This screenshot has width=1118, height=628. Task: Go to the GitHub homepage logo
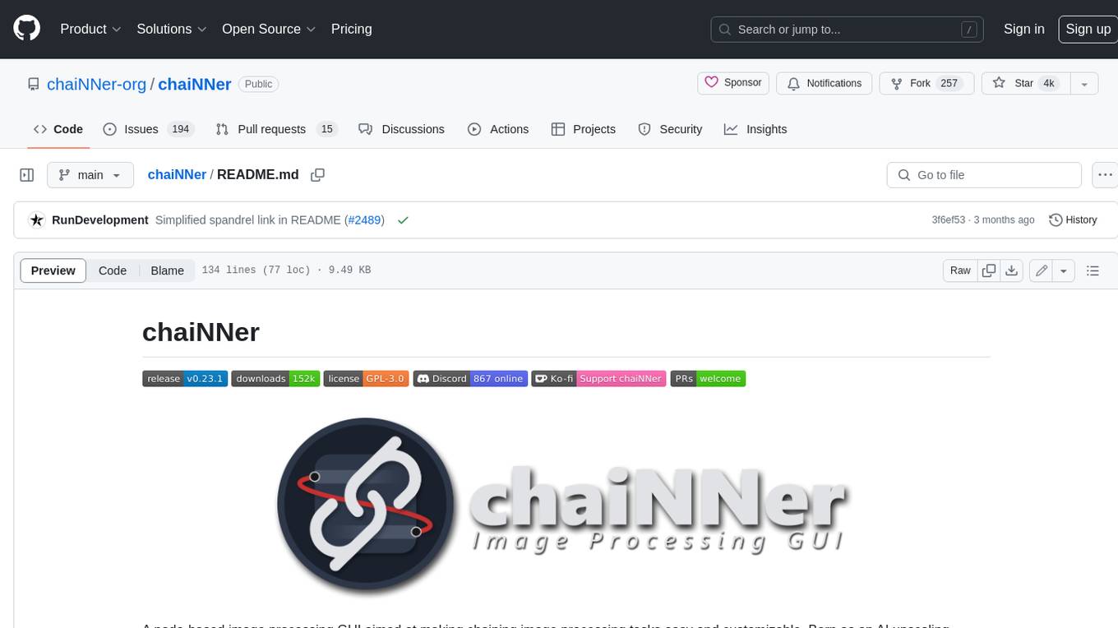(x=26, y=29)
